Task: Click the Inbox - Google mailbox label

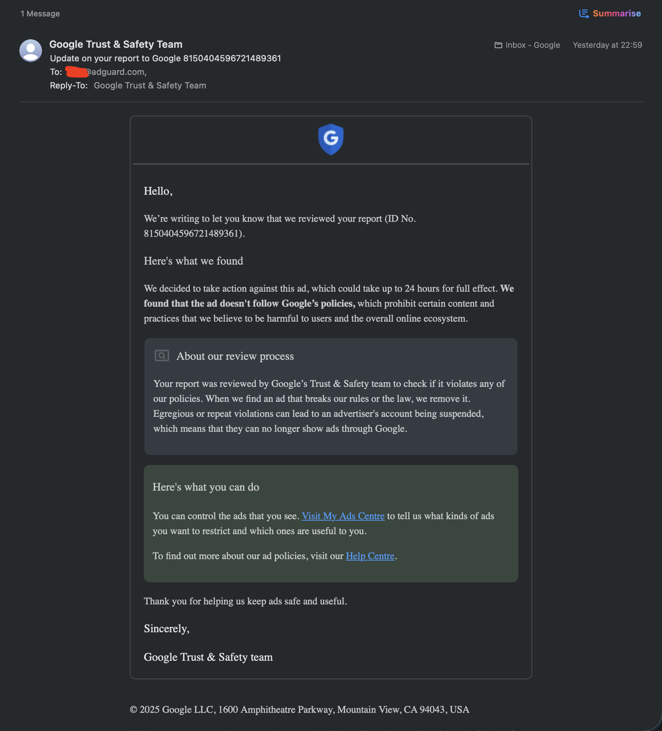Action: [533, 45]
